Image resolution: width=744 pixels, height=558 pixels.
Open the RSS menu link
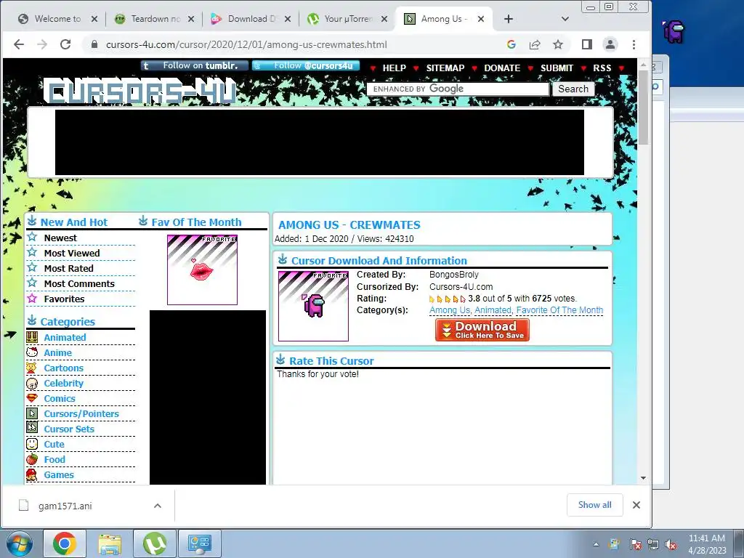(602, 68)
